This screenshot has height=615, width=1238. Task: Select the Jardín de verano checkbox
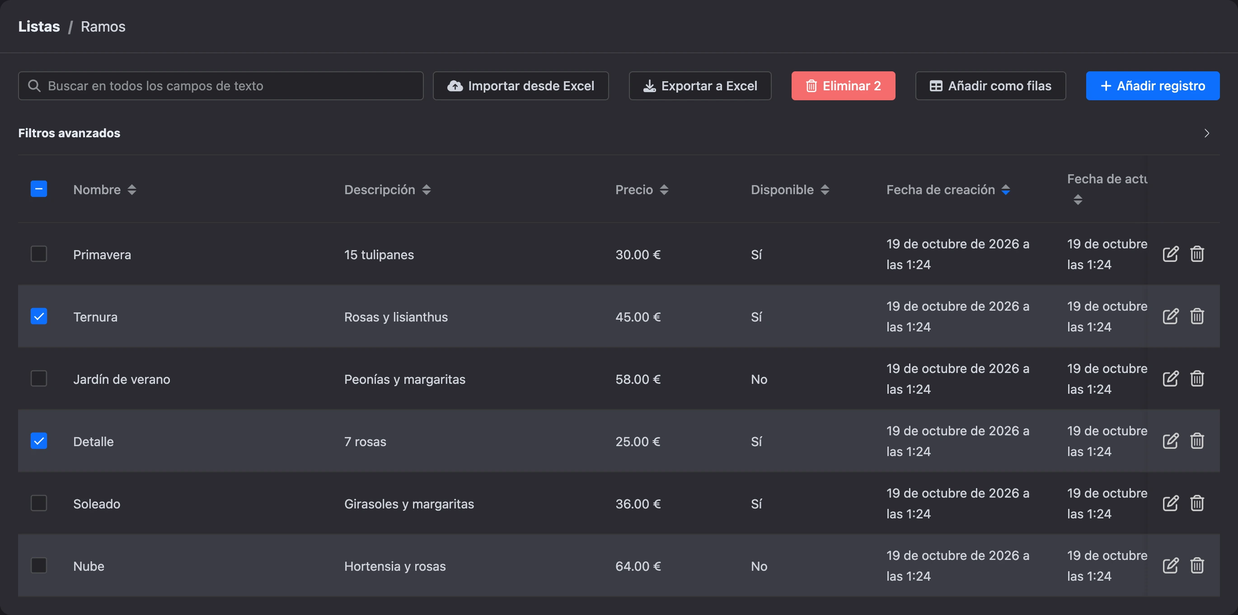(x=39, y=378)
